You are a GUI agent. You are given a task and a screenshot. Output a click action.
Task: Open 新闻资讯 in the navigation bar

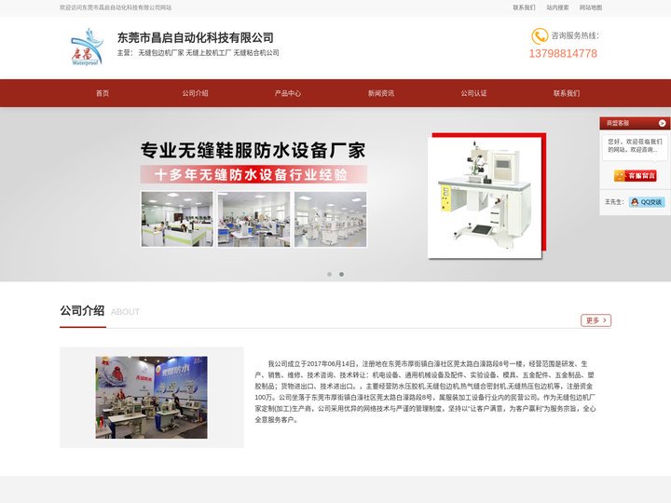click(x=381, y=93)
